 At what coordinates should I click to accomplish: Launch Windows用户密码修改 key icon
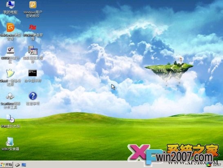33,4
